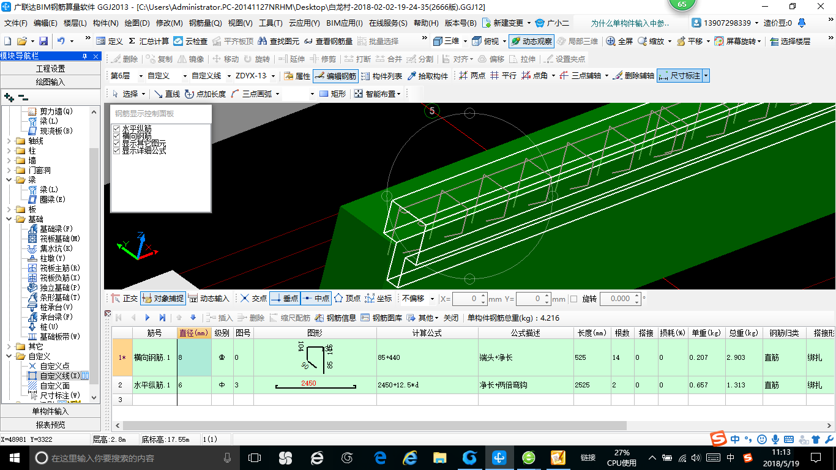Viewport: 836px width, 470px height.
Task: Click the 报表预览 button
Action: click(x=50, y=424)
